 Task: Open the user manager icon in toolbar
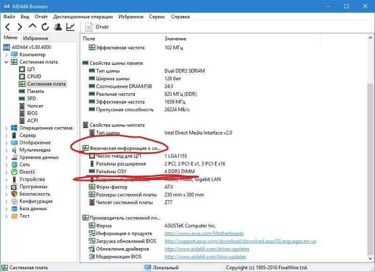click(x=58, y=27)
